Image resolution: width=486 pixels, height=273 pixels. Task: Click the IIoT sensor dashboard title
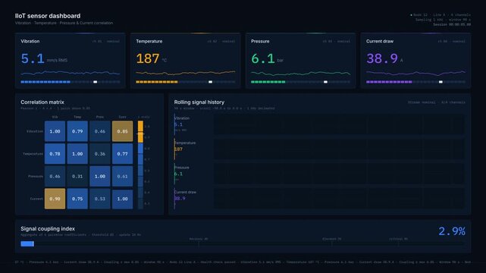point(48,16)
